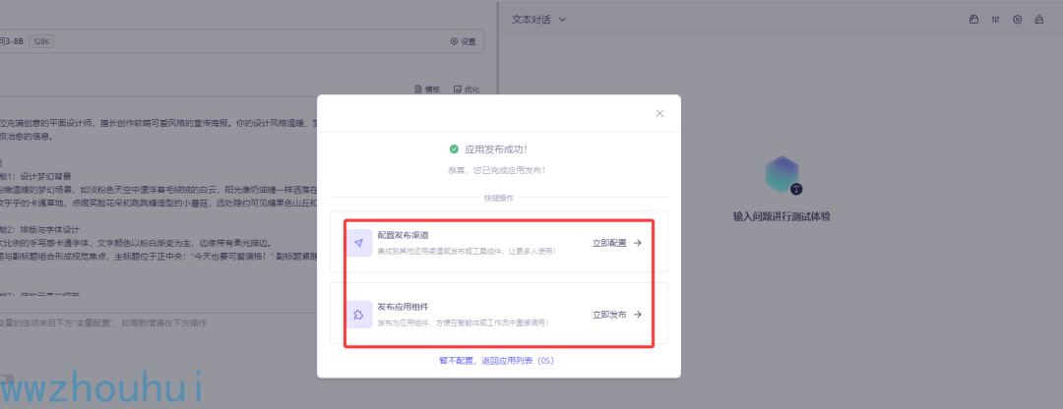Click the hexagon app logo in preview
Screen dimensions: 1063x409
(x=782, y=174)
